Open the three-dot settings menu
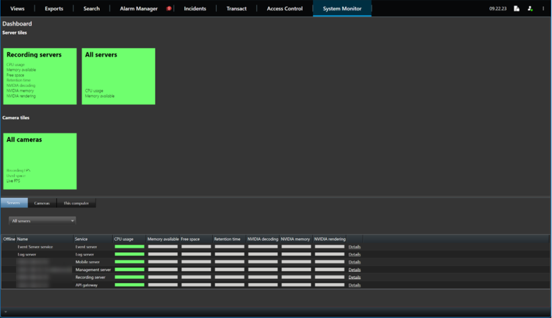552x318 pixels. tap(543, 9)
